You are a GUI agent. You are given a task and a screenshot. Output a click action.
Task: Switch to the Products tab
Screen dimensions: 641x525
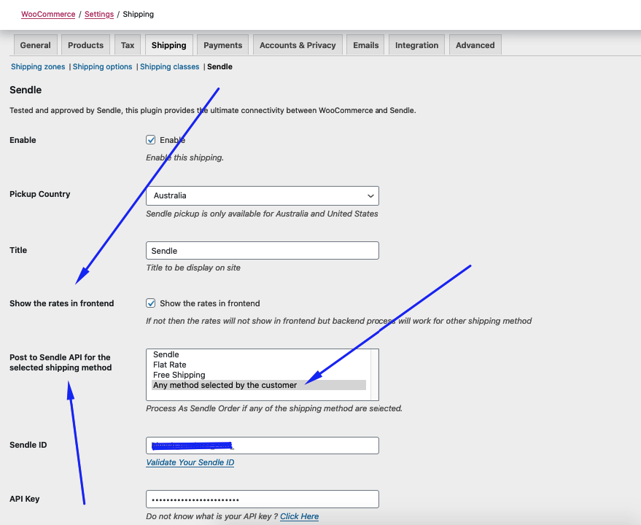(85, 45)
